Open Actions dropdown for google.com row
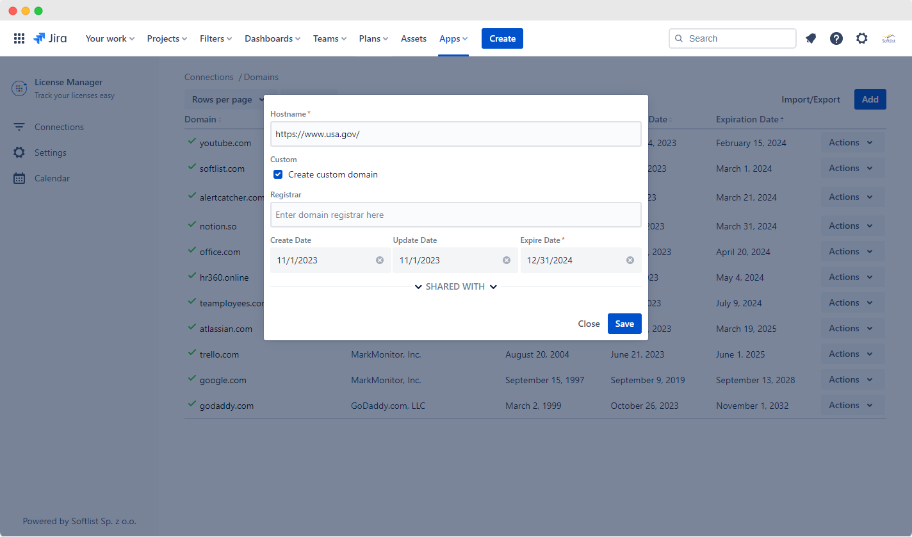Image resolution: width=912 pixels, height=537 pixels. (852, 379)
